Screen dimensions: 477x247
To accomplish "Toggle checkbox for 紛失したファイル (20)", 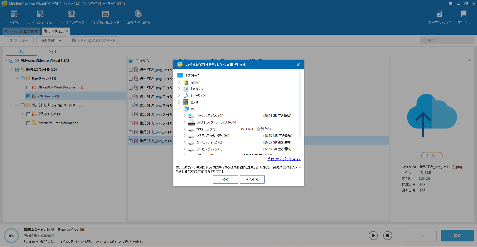I will (17, 70).
